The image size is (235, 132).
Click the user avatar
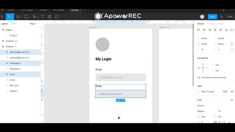coord(202,16)
